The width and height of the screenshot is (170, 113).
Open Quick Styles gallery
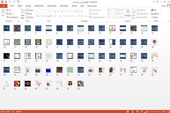[133, 14]
